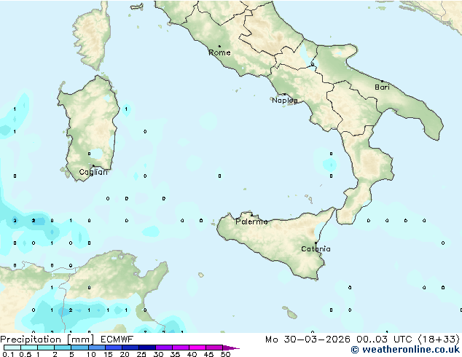
Task: Select the 45–50 mm legend color swatch
Action: pyautogui.click(x=214, y=348)
